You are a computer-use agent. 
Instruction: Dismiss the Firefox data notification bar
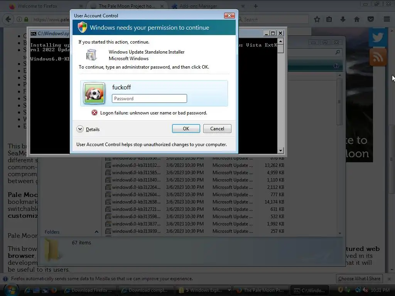[389, 279]
